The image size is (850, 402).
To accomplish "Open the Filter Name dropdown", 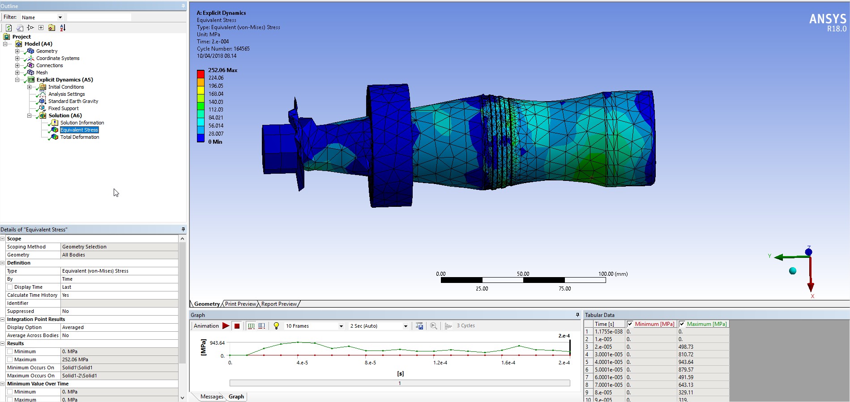I will coord(60,17).
